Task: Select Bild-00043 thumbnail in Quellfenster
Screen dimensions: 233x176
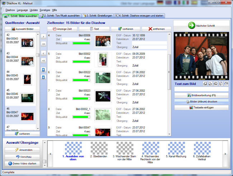Action: point(27,43)
